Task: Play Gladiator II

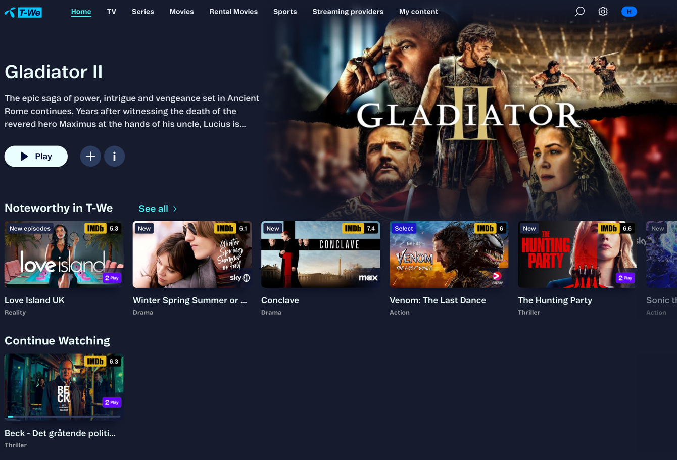Action: point(36,157)
